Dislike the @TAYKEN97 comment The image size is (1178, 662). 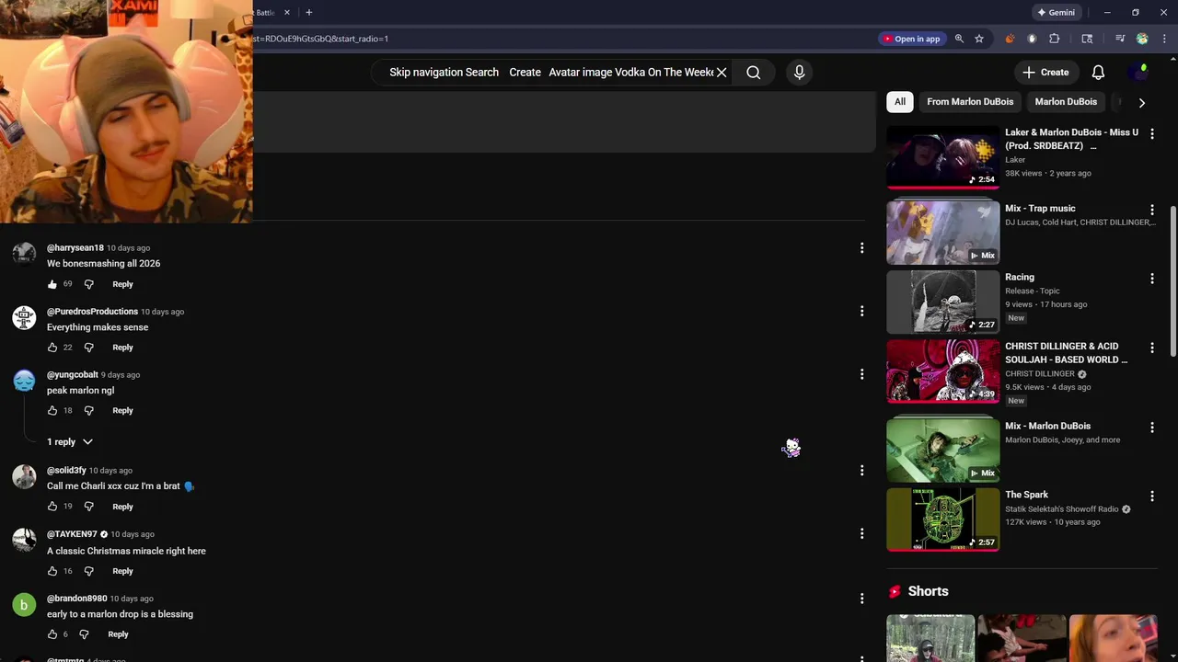(88, 571)
